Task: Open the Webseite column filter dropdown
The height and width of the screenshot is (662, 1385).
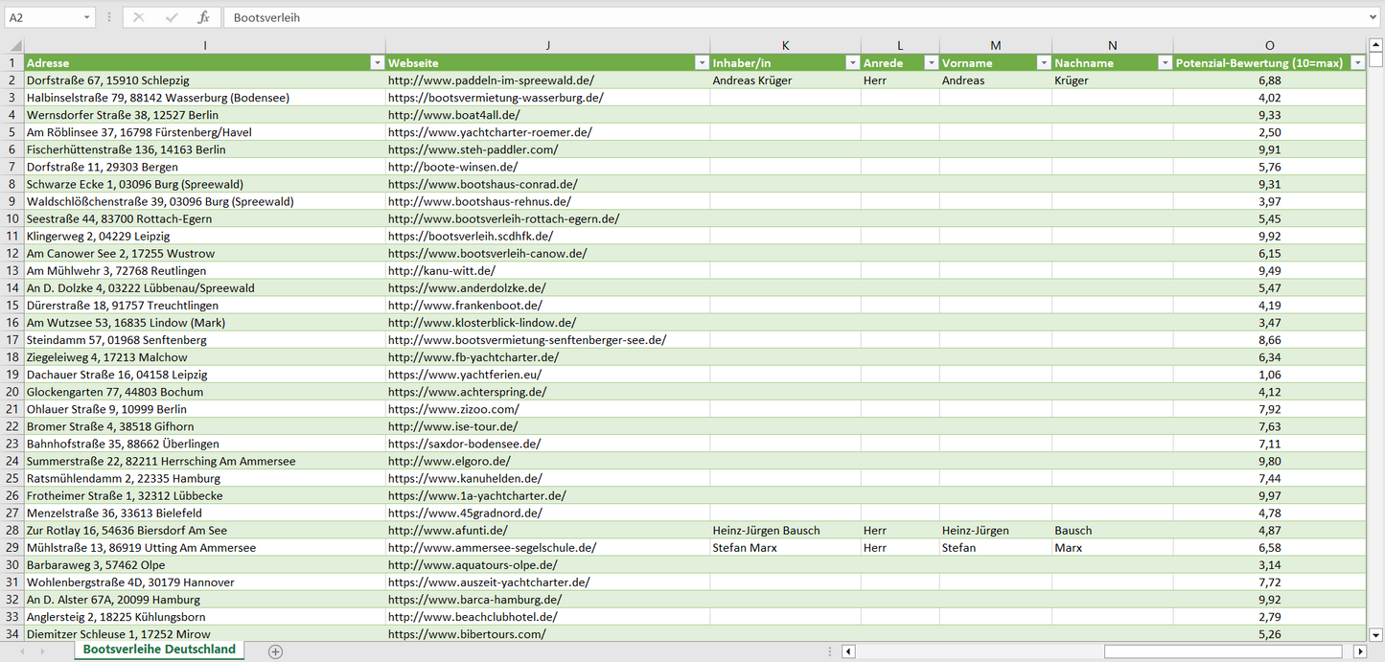Action: coord(701,63)
